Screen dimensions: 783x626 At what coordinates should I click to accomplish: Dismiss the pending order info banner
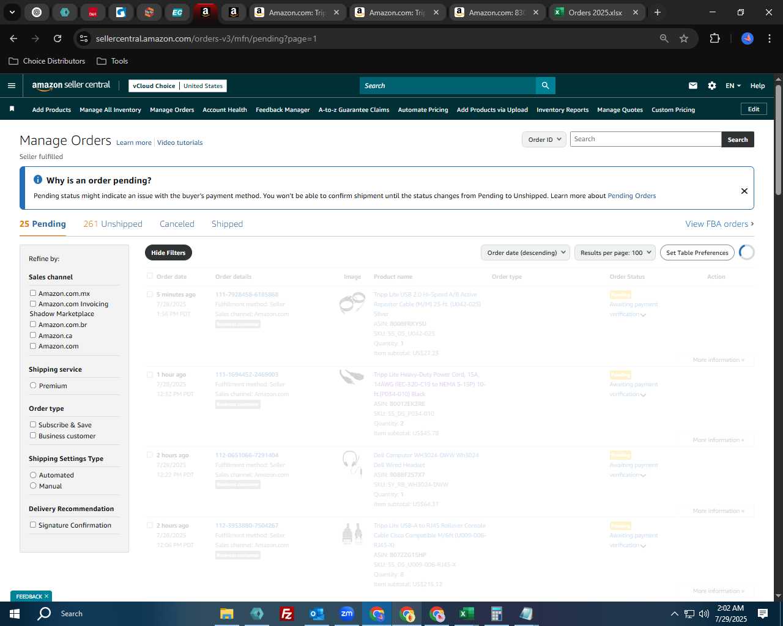click(744, 191)
